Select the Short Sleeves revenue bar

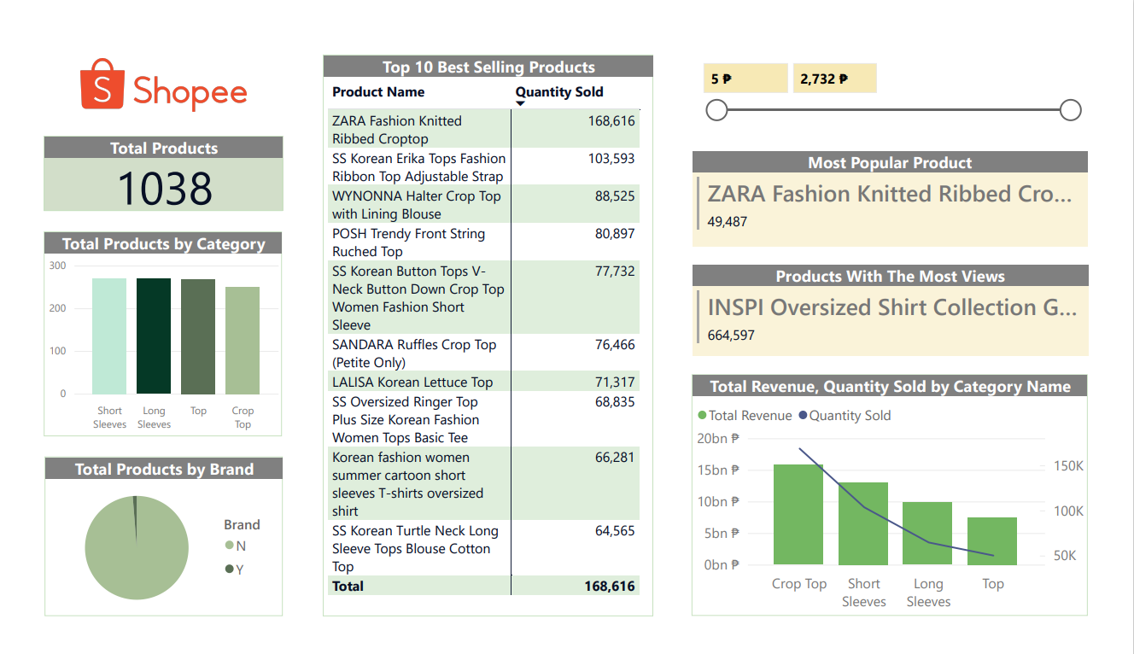(x=863, y=523)
